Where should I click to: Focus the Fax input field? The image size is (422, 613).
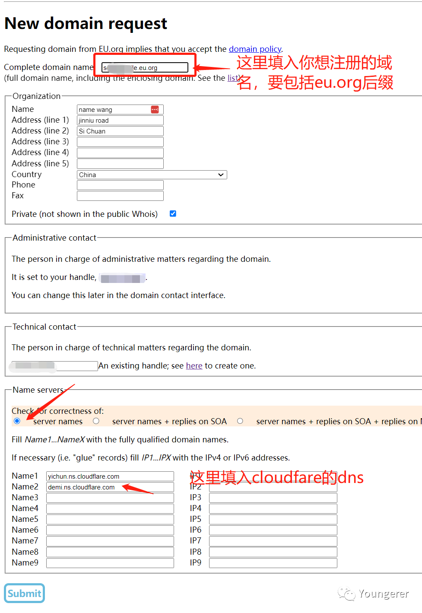tap(120, 196)
